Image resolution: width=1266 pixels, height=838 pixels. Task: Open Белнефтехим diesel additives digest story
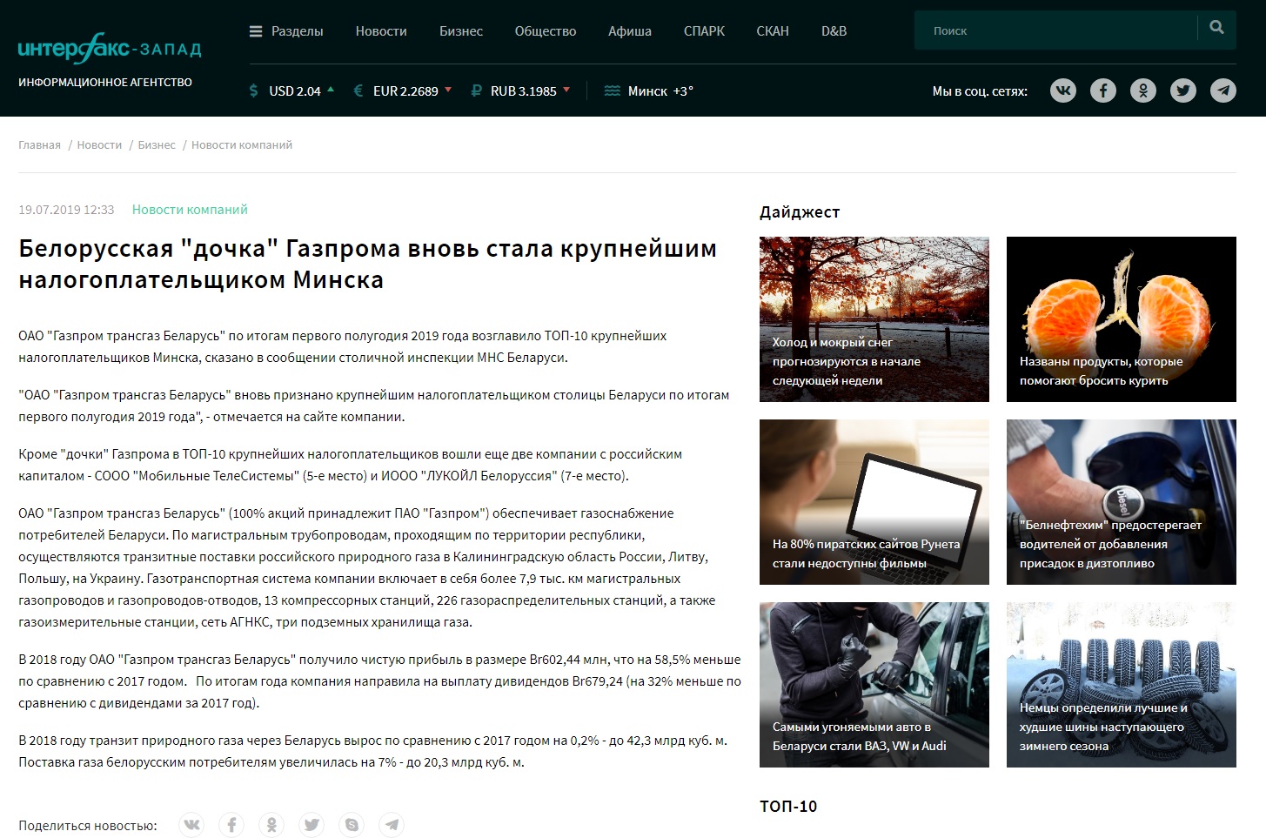[x=1122, y=502]
